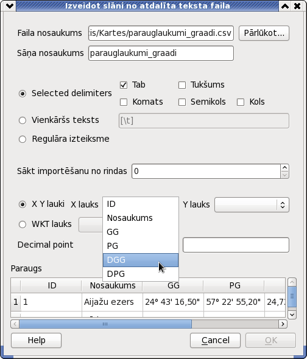Click the Pārlūkot... browse button
Screen dimensions: 307x359
point(264,33)
